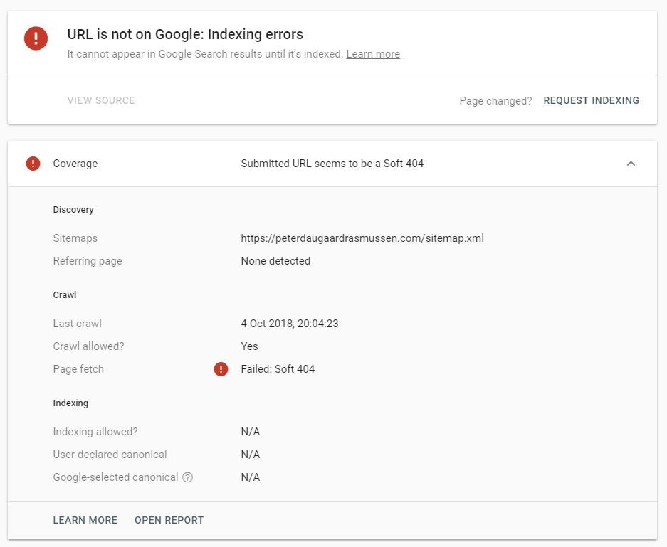Click the Indexing section heading
The image size is (667, 547).
[70, 403]
